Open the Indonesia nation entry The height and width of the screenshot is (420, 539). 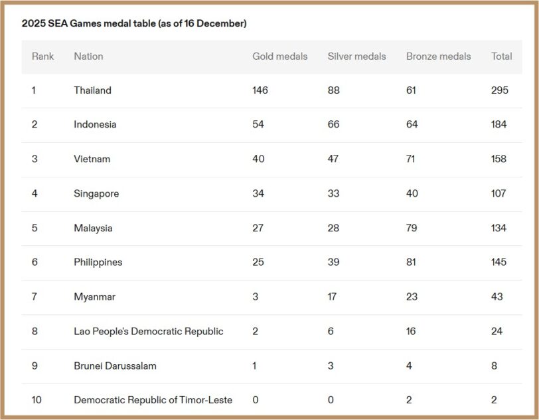click(95, 124)
